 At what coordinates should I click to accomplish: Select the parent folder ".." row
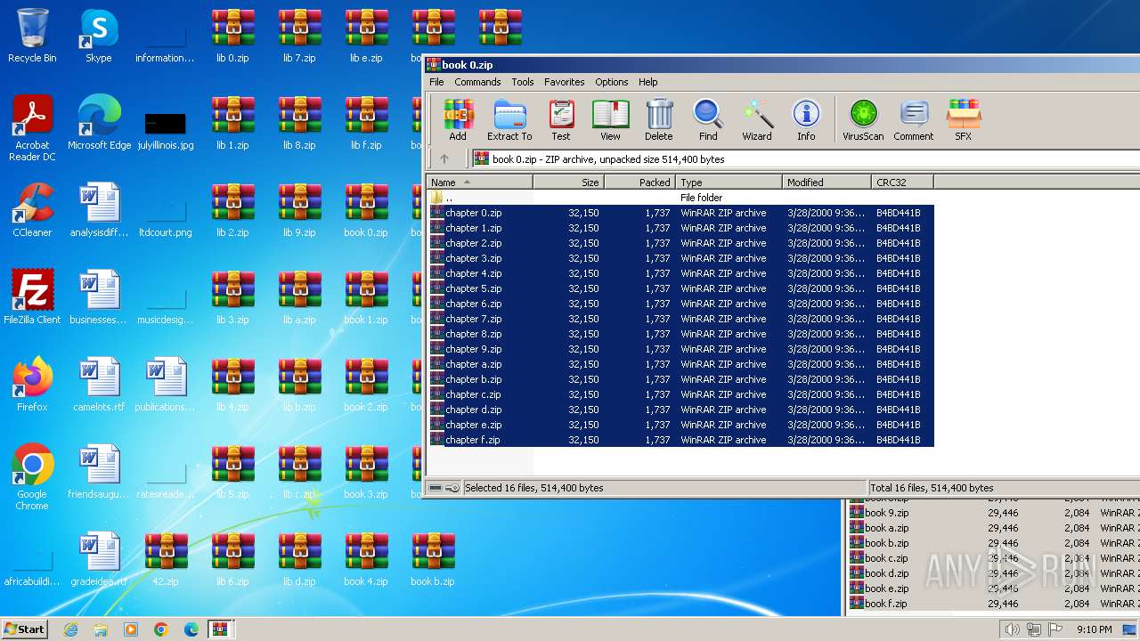tap(681, 198)
